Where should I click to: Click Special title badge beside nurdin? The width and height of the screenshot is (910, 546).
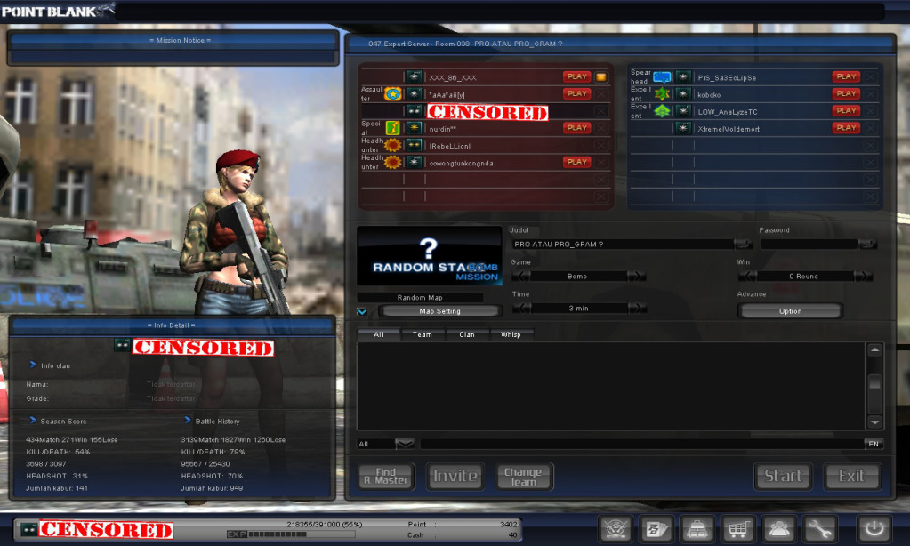coord(393,128)
